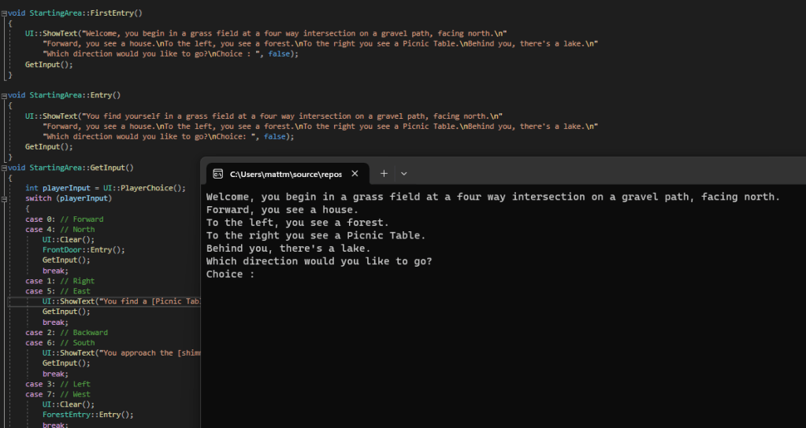Collapse the StartingArea::GetInput function
The image size is (806, 428).
pyautogui.click(x=4, y=168)
